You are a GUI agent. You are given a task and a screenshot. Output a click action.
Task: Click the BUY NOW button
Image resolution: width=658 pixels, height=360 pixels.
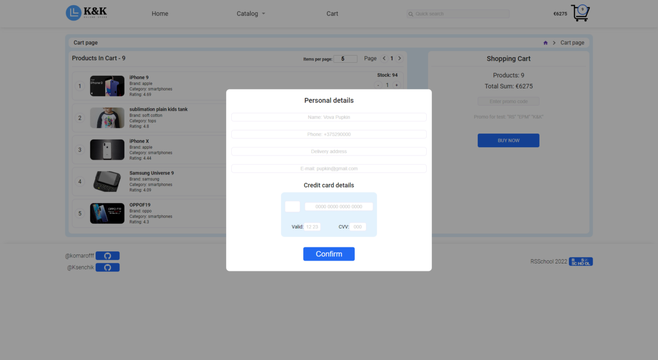point(508,141)
